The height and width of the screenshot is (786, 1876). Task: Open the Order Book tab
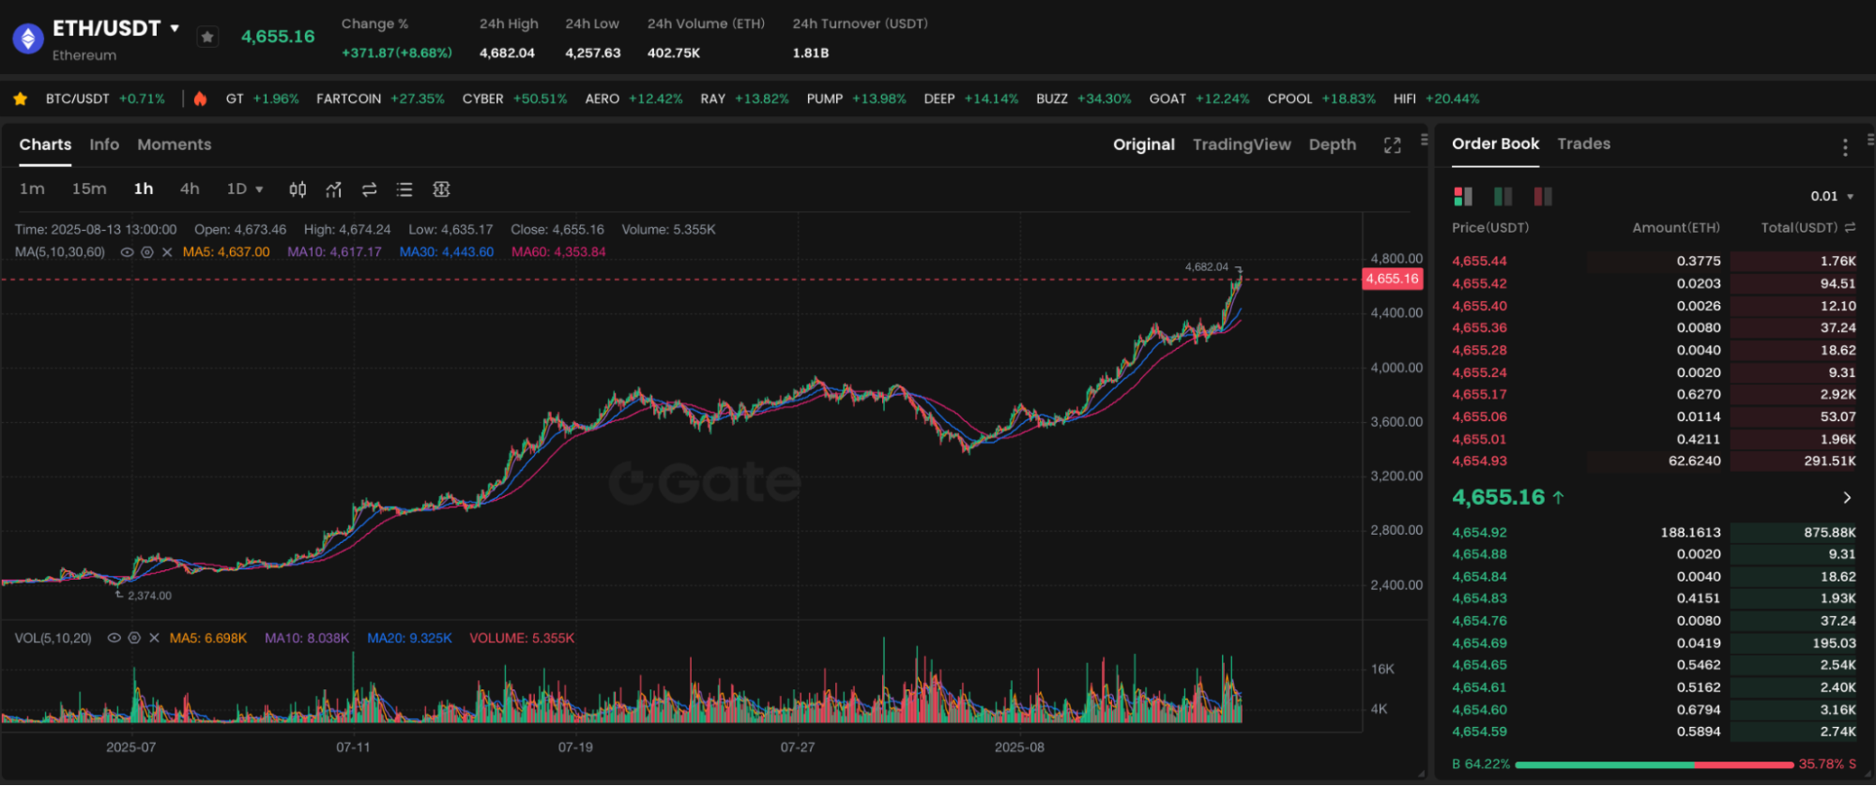coord(1495,144)
